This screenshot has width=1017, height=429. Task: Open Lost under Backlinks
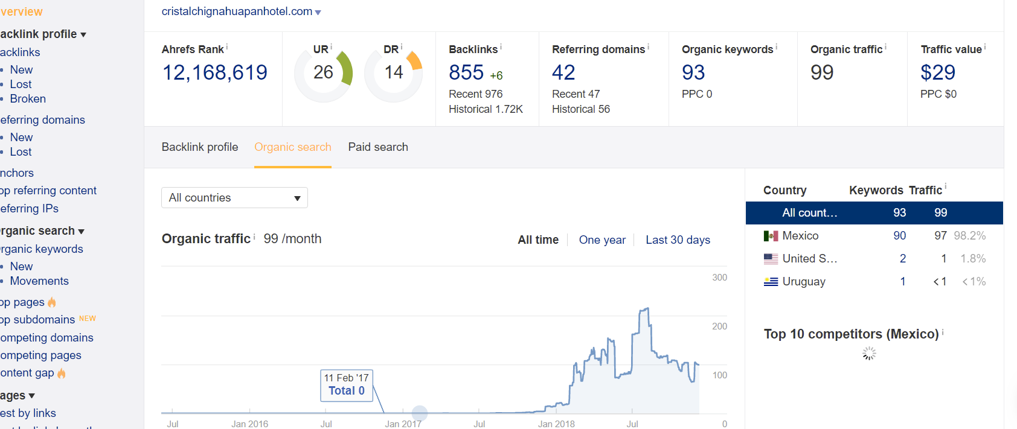(21, 84)
